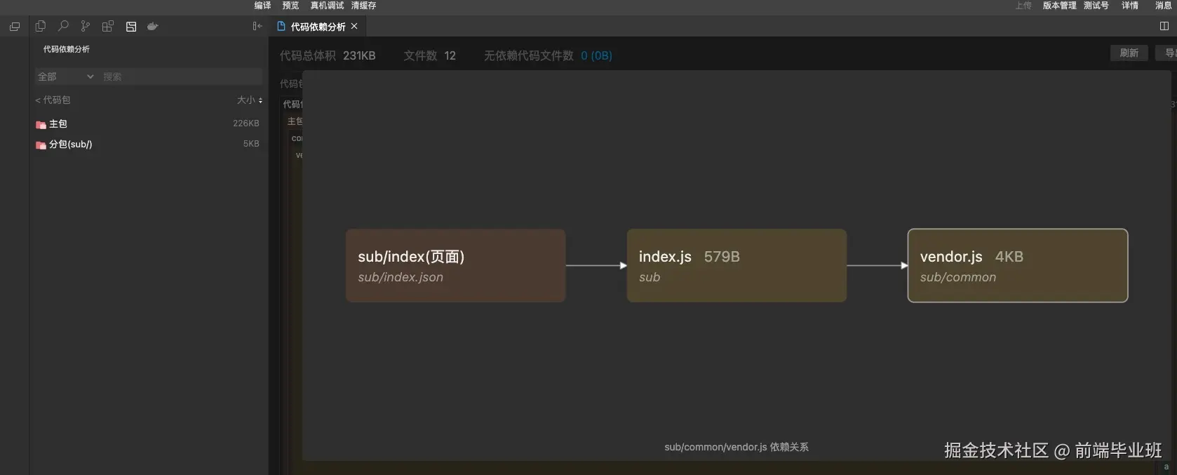1177x475 pixels.
Task: Open the file explorer icon in toolbar
Action: tap(41, 26)
